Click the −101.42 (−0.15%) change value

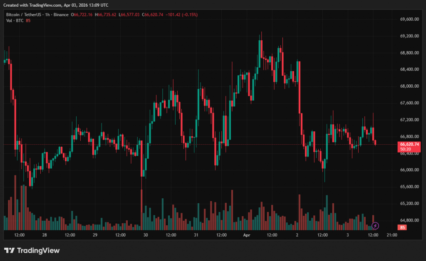coord(181,15)
